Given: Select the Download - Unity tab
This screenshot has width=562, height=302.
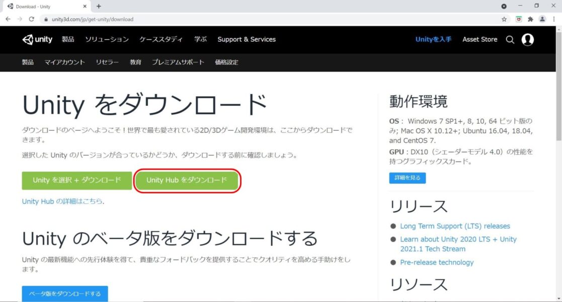Looking at the screenshot, I should pos(46,7).
